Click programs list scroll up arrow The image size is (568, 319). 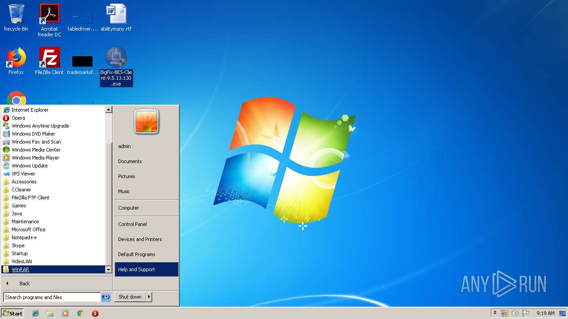coord(108,109)
